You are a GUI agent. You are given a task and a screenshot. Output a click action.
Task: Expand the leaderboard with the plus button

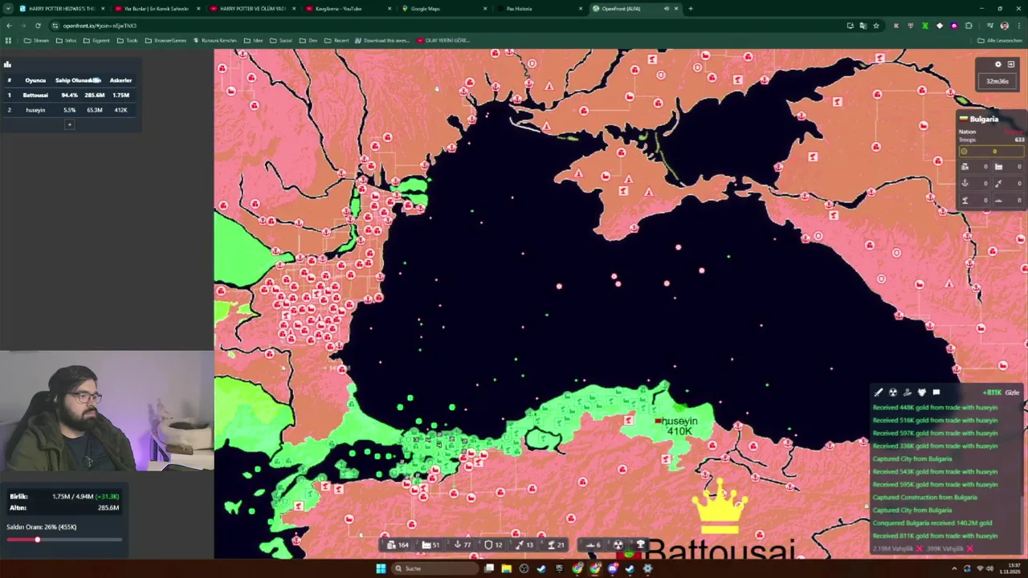coord(69,124)
